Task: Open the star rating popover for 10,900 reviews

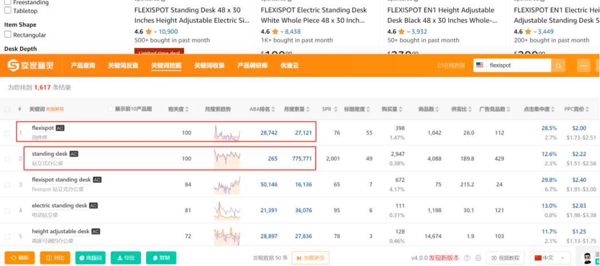Action: pyautogui.click(x=156, y=31)
